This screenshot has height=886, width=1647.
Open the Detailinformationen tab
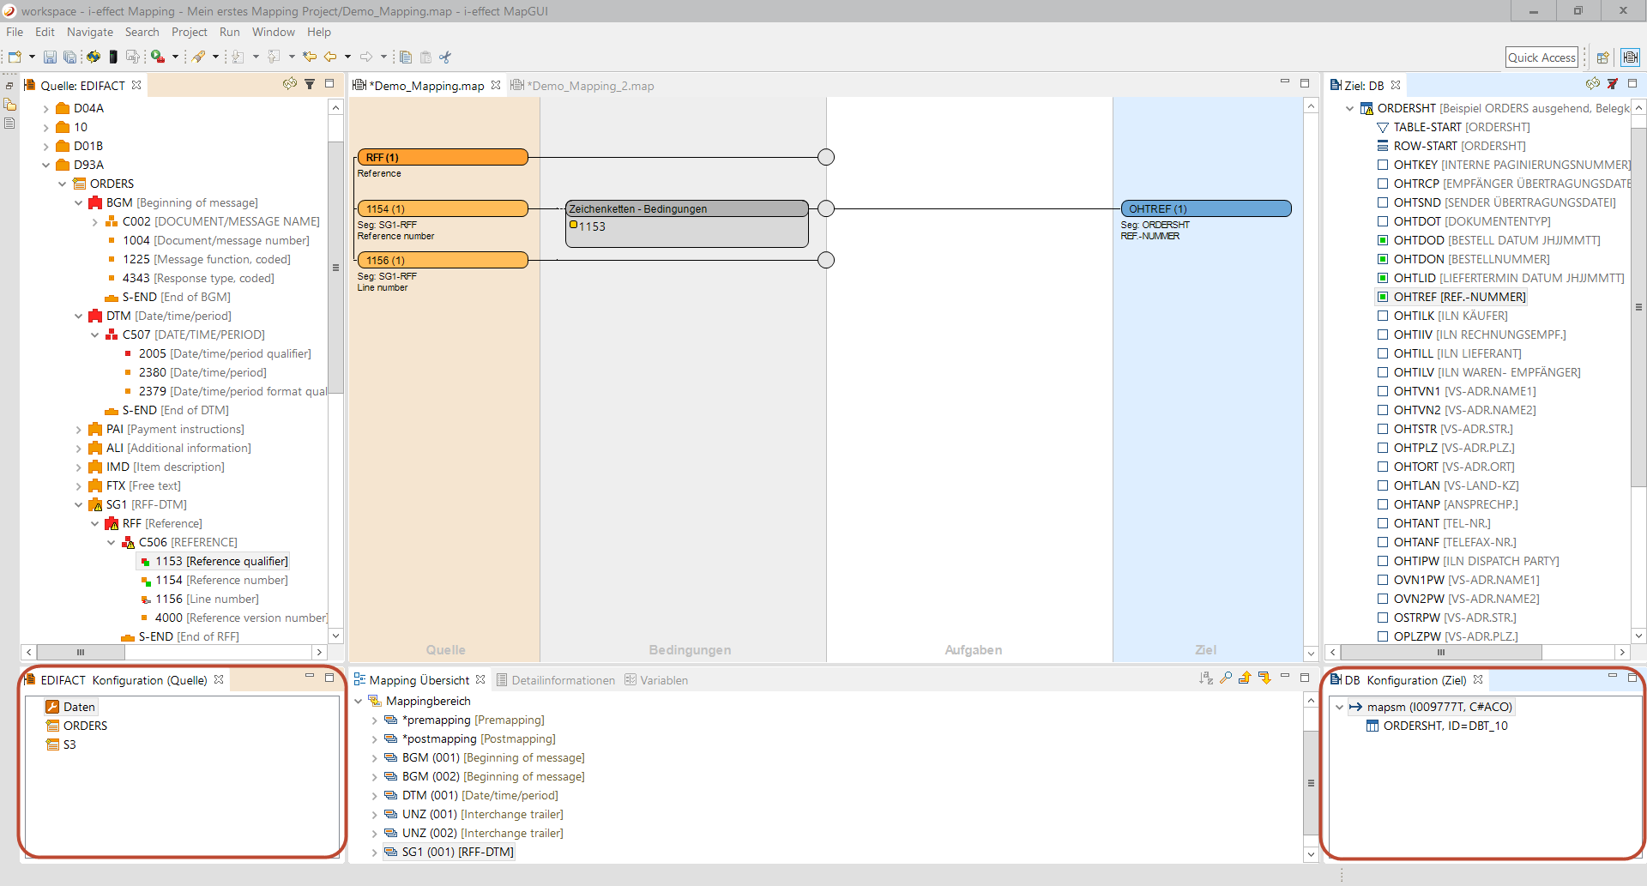point(562,680)
